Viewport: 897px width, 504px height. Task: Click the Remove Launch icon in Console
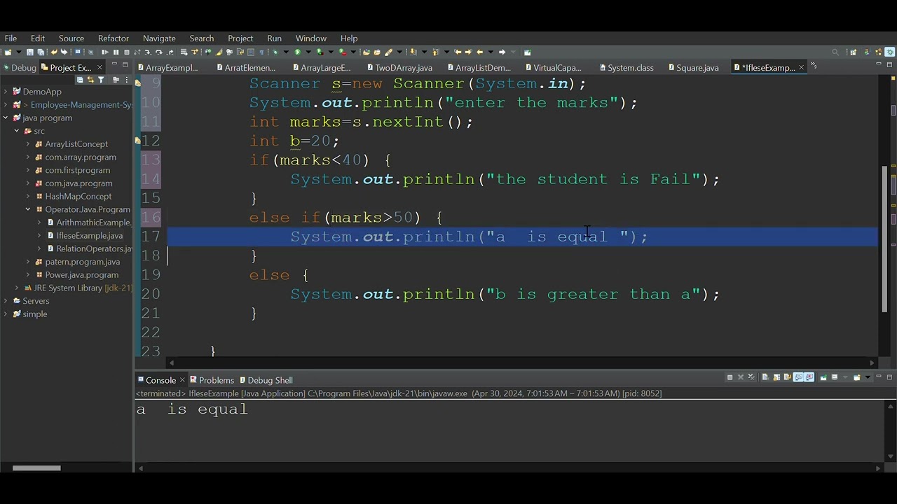pyautogui.click(x=741, y=377)
